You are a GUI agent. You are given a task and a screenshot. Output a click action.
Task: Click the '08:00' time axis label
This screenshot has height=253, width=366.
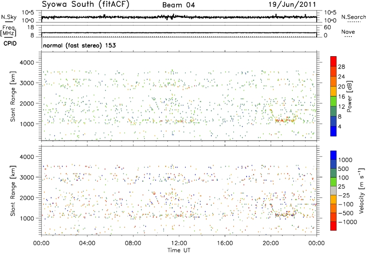tap(133, 243)
